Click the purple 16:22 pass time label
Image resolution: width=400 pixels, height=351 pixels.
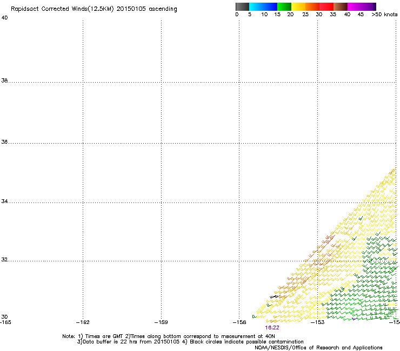point(272,328)
